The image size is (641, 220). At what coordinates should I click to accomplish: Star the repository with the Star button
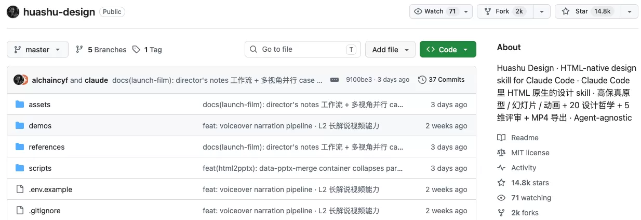pos(588,11)
